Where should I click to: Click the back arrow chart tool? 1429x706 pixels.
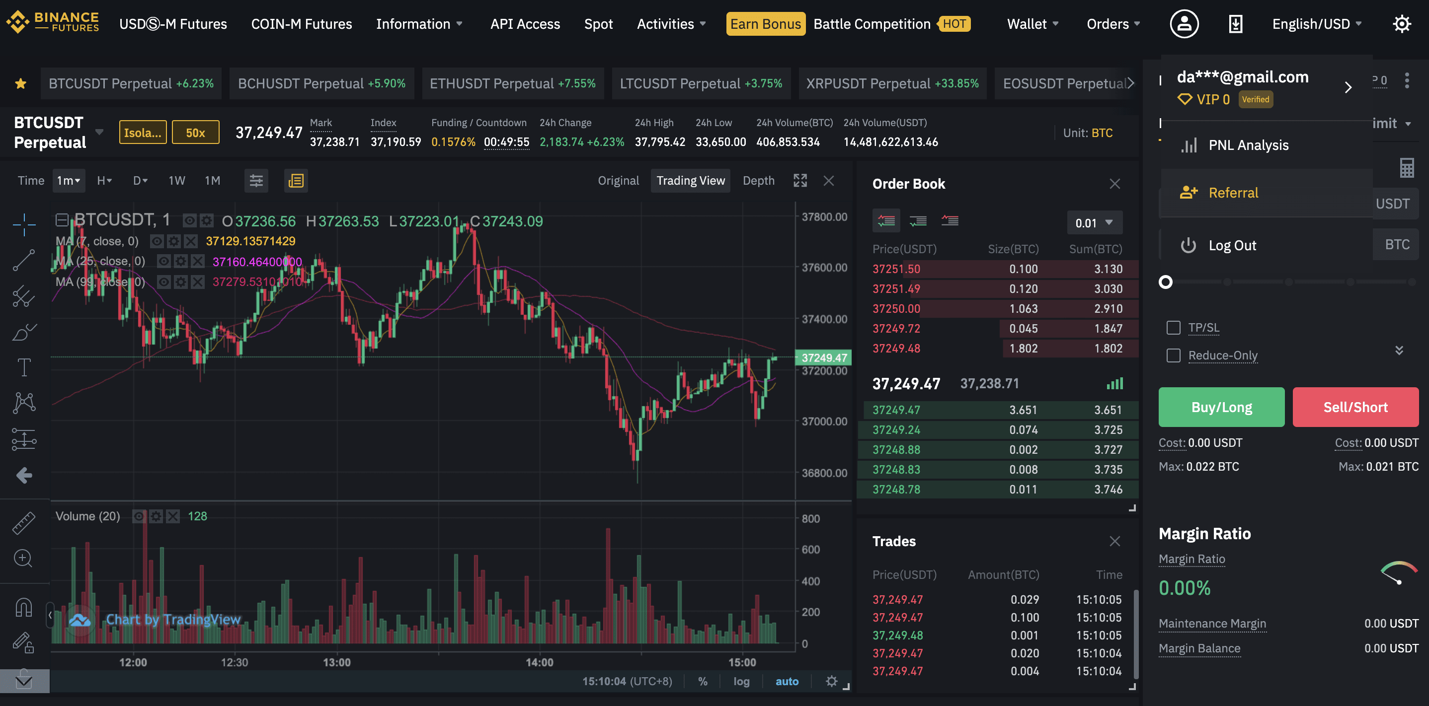click(x=24, y=475)
